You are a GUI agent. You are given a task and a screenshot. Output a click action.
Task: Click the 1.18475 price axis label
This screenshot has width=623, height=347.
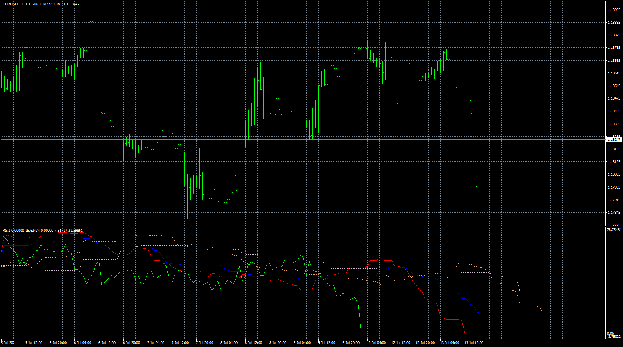click(614, 98)
